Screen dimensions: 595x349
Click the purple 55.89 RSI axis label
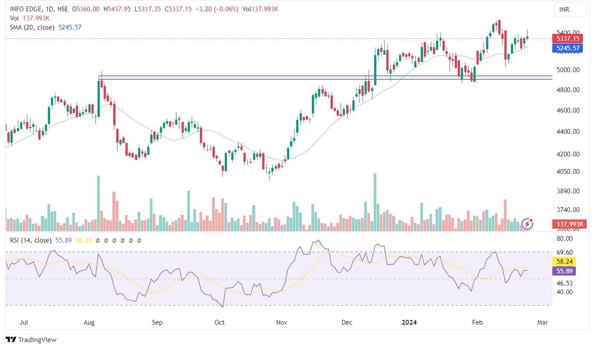[565, 271]
